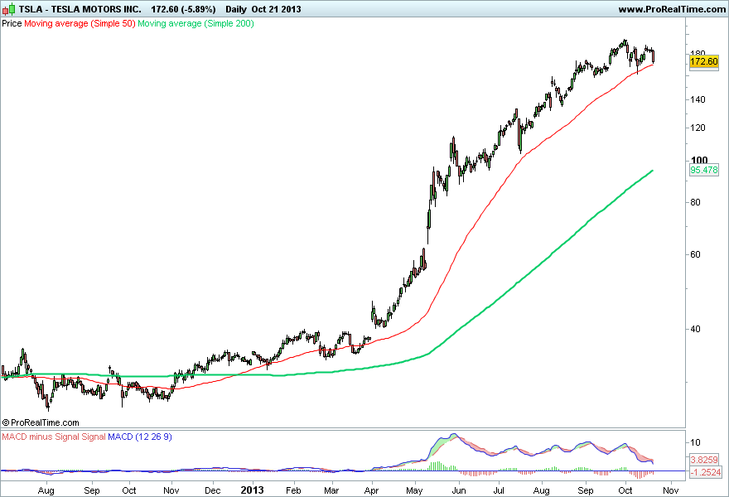Screen dimensions: 729x497
Task: Select the 'MACD minus Signal' legend label
Action: [41, 437]
